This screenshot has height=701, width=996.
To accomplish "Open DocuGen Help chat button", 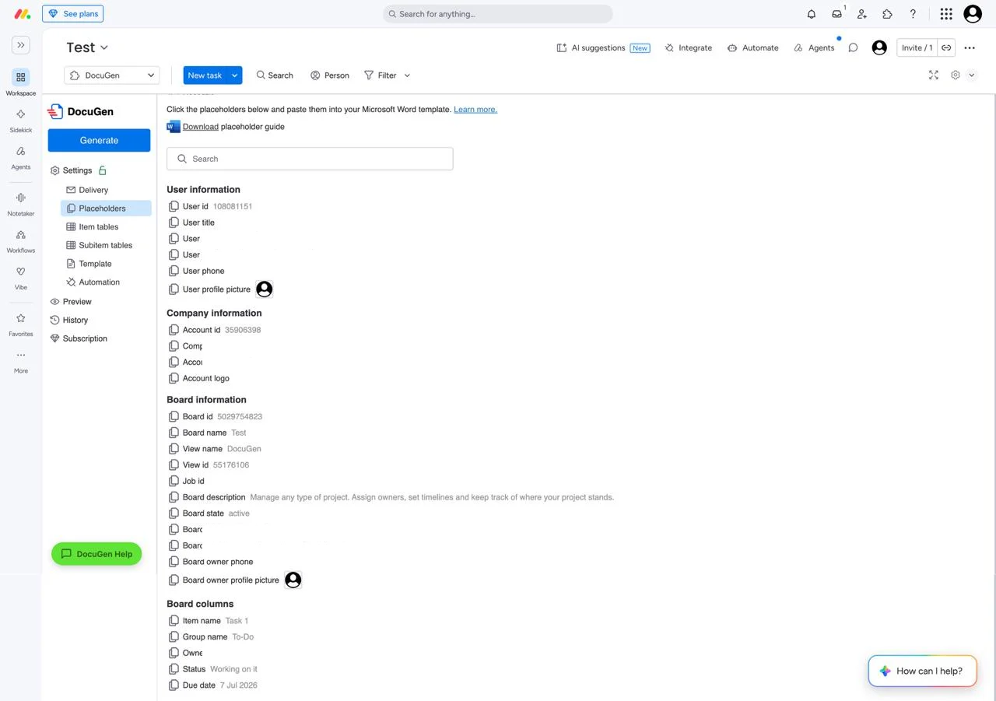I will 96,554.
